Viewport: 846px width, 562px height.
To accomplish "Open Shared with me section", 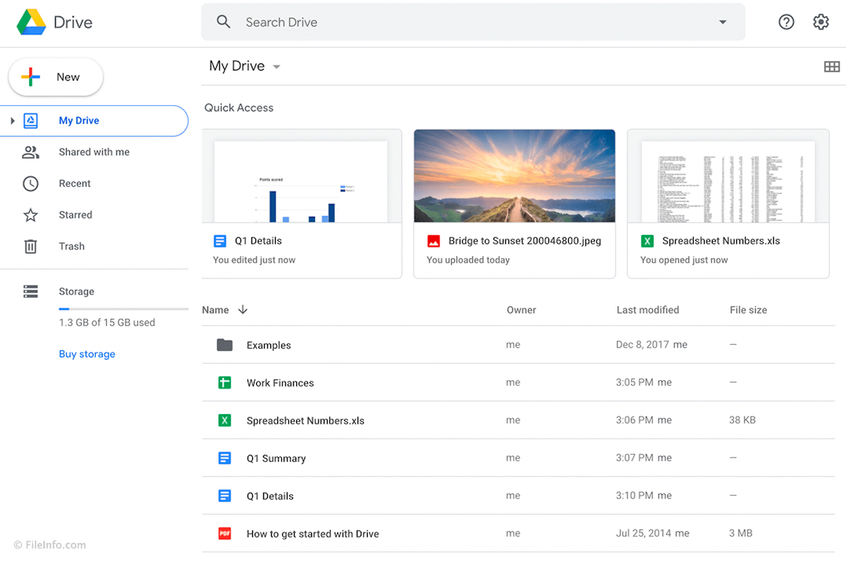I will pyautogui.click(x=94, y=152).
